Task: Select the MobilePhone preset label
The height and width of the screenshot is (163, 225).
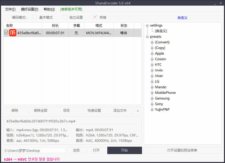Action: click(165, 93)
